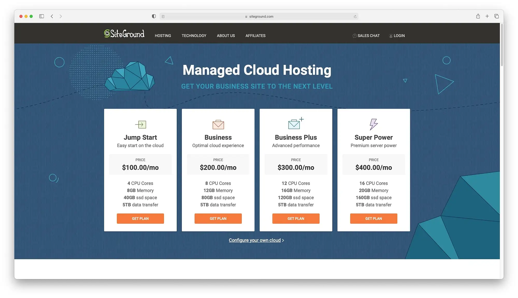This screenshot has height=298, width=518.
Task: Click the Business plan briefcase icon
Action: (218, 124)
